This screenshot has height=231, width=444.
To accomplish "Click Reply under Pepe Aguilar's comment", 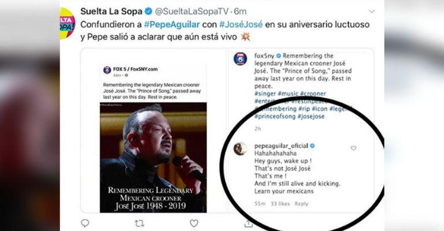I will coord(301,204).
